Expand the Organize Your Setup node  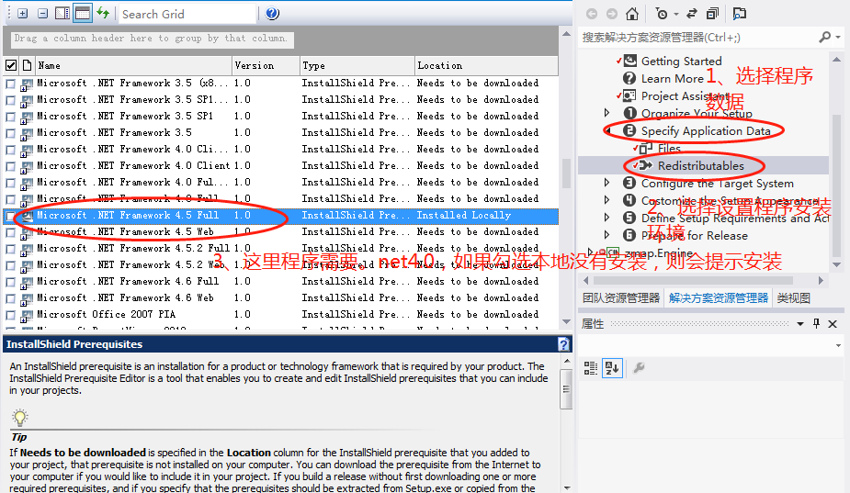click(607, 113)
